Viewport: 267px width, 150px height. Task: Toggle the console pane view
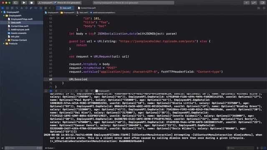click(x=265, y=148)
